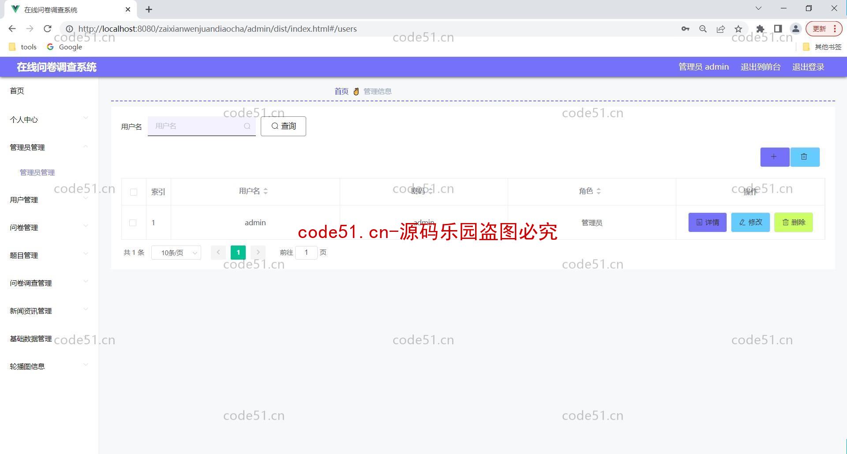Screen dimensions: 847x454
Task: Go back with browser back arrow
Action: pos(12,29)
